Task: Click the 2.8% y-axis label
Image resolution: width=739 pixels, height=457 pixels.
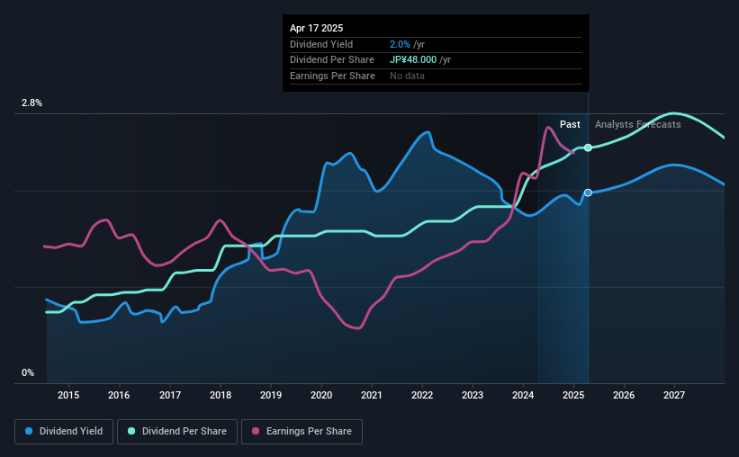Action: (x=32, y=103)
